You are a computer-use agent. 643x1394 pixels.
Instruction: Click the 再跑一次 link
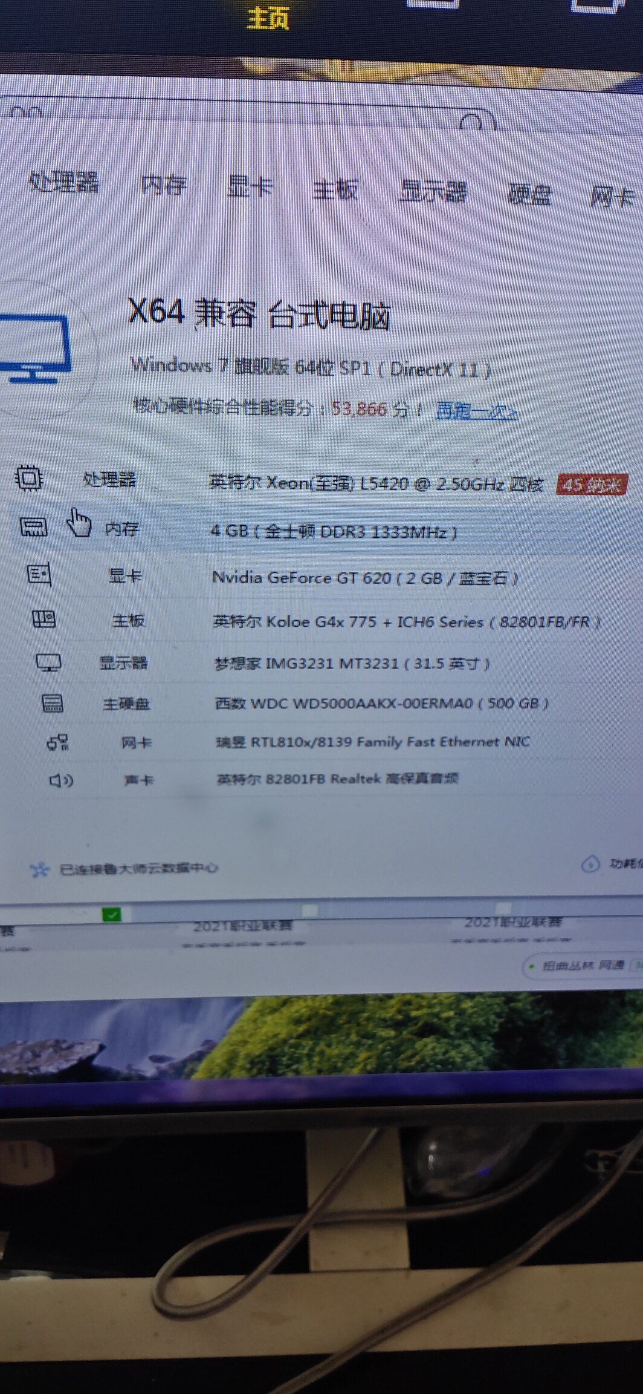tap(476, 411)
